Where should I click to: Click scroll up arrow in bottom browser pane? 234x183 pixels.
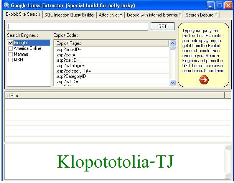point(227,148)
